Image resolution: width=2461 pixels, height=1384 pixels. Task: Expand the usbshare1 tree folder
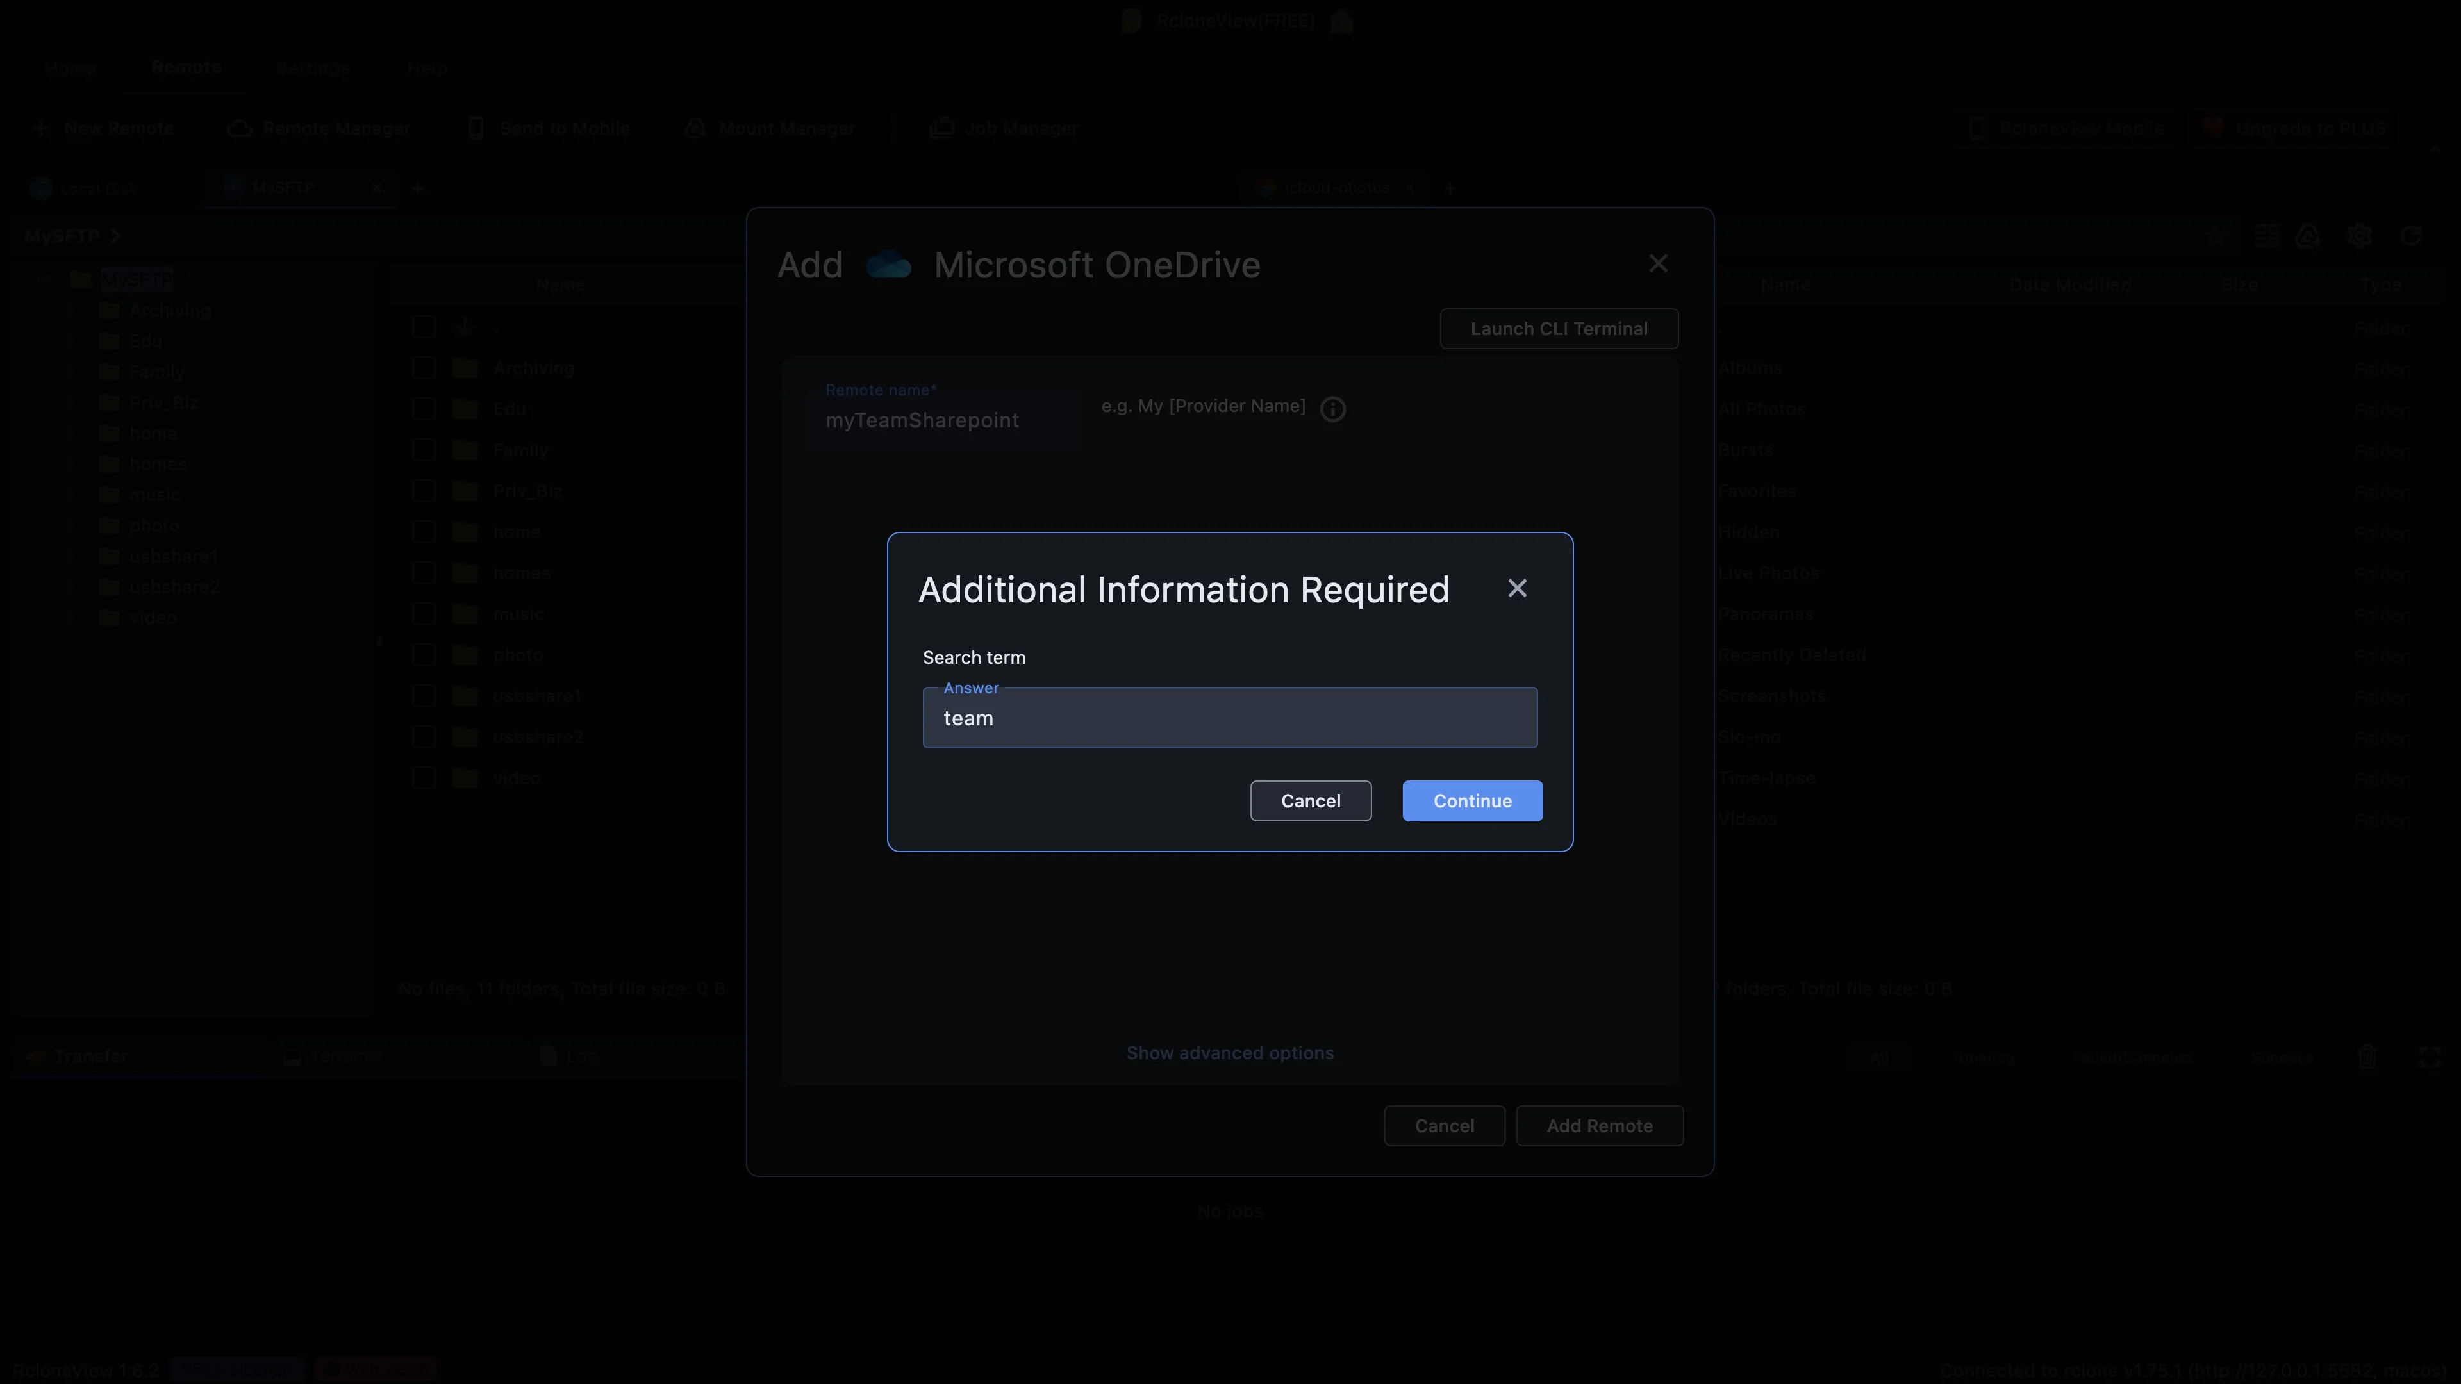click(70, 556)
